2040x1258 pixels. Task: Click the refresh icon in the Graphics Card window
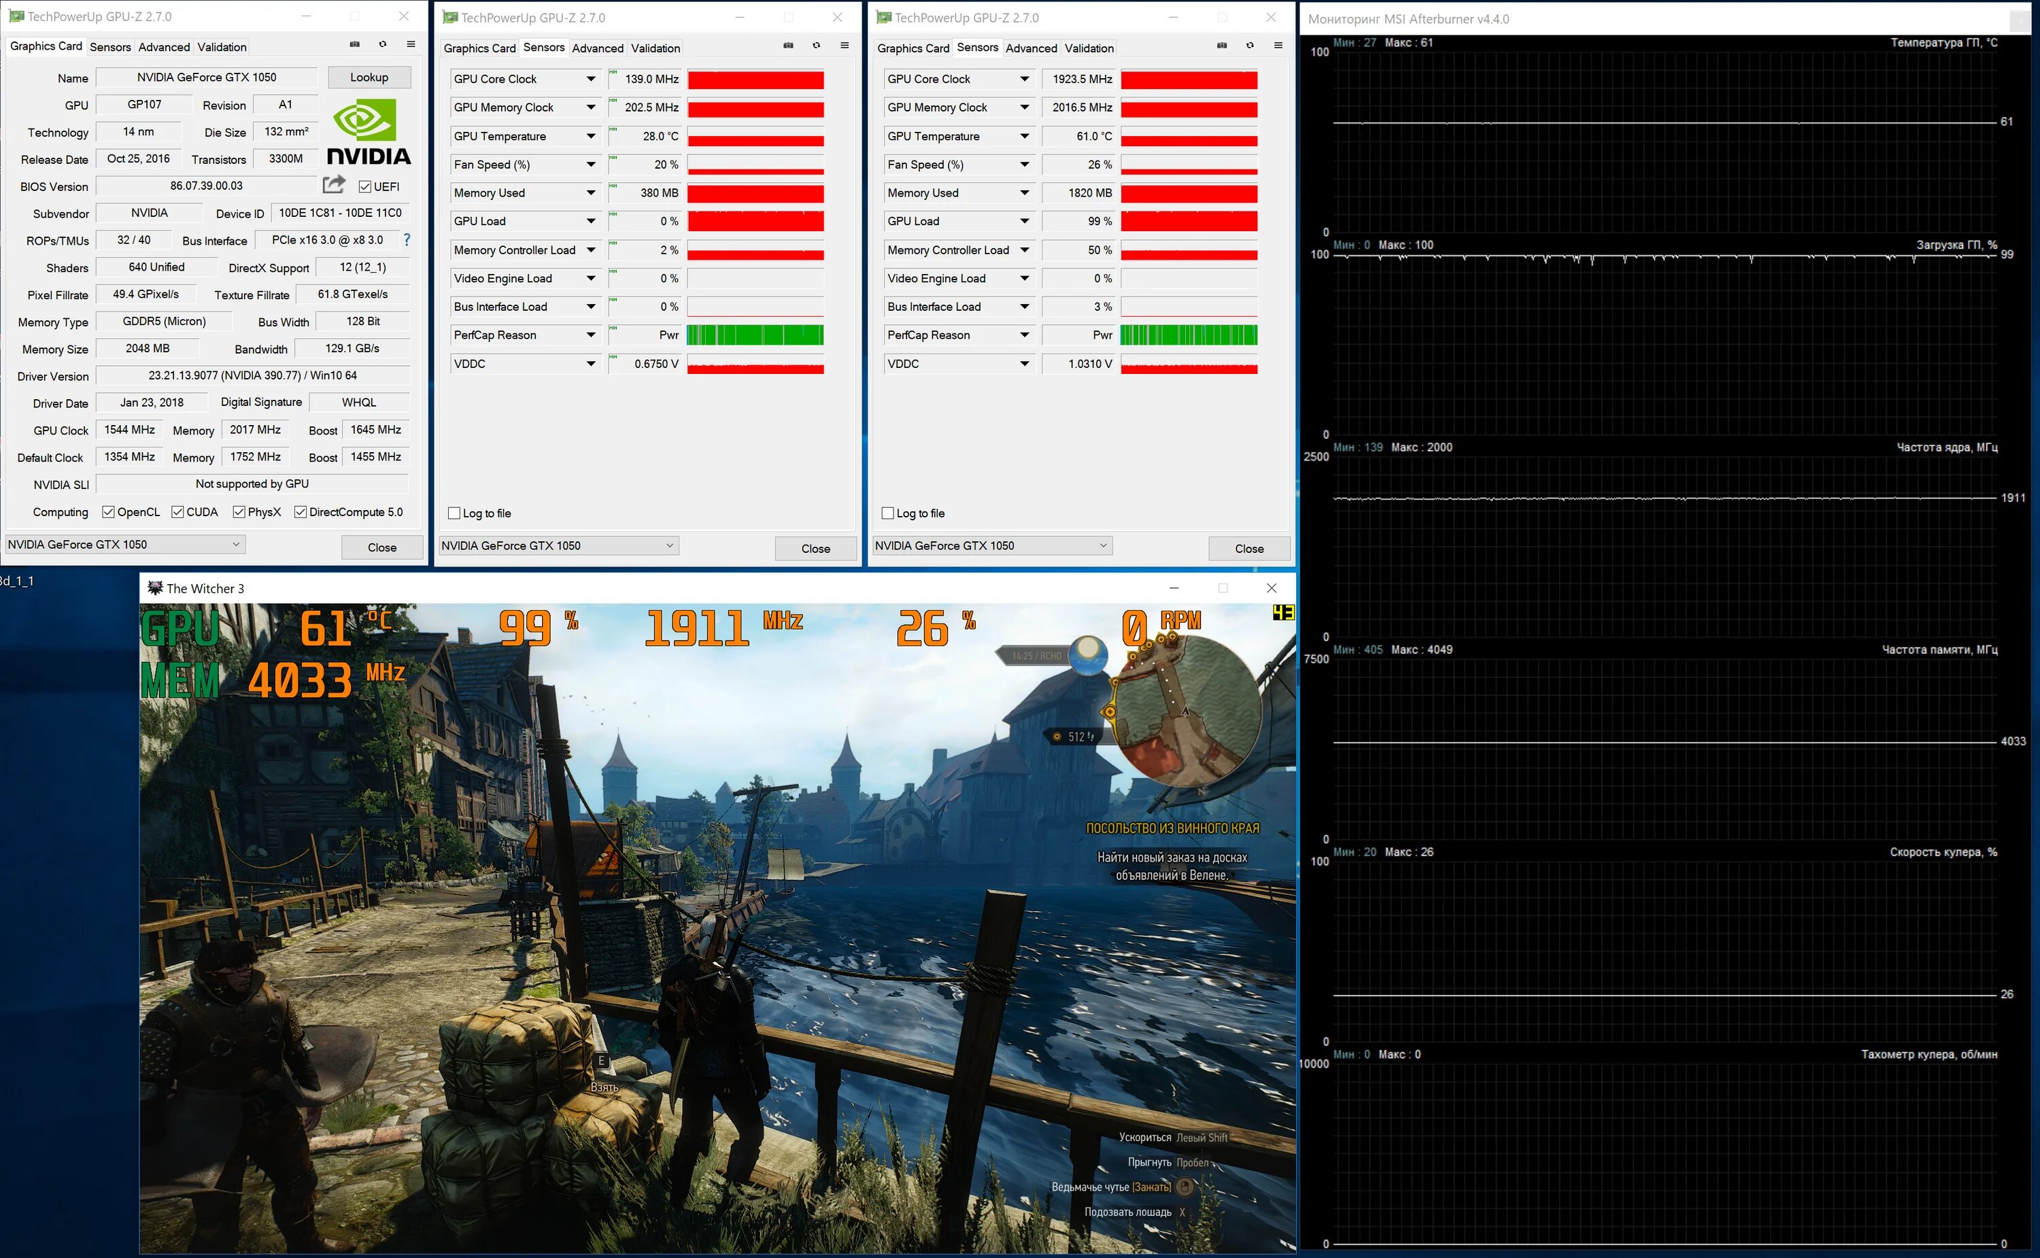[383, 44]
